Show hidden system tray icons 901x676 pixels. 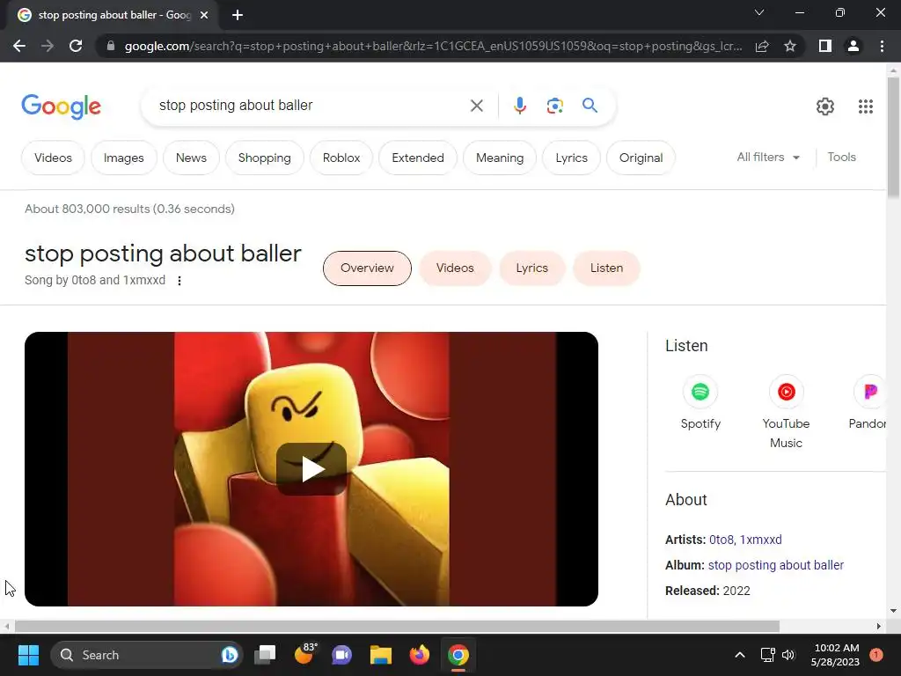[739, 655]
